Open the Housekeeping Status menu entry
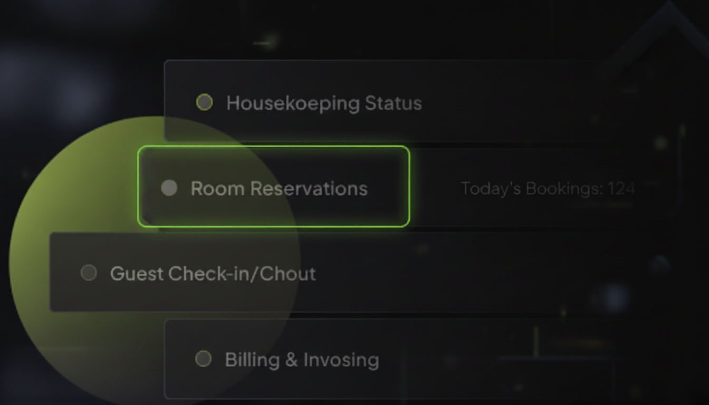Screen dimensions: 709x405 [323, 103]
